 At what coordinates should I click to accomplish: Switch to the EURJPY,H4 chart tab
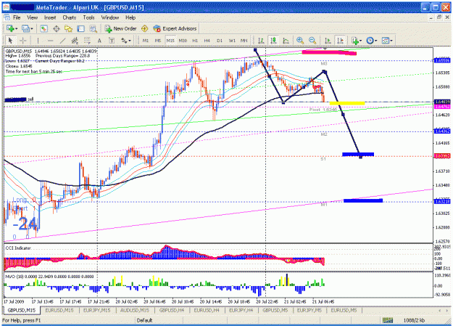(241, 310)
